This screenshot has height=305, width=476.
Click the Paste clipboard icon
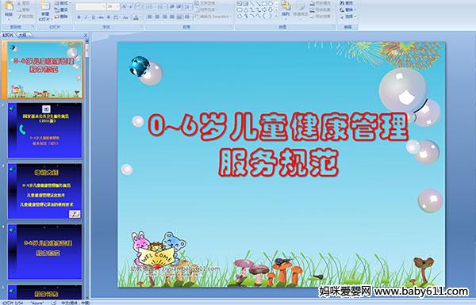pos(9,7)
